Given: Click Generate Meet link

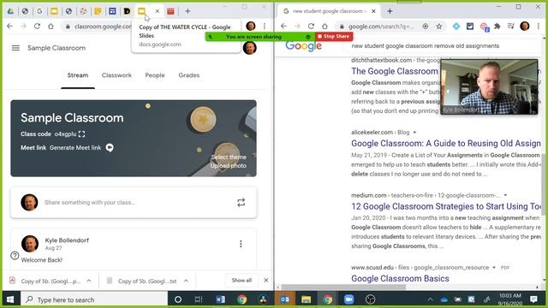Looking at the screenshot, I should 75,148.
